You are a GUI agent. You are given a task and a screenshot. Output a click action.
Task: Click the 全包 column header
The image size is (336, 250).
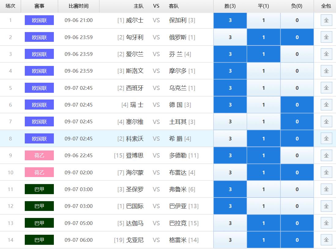click(326, 6)
